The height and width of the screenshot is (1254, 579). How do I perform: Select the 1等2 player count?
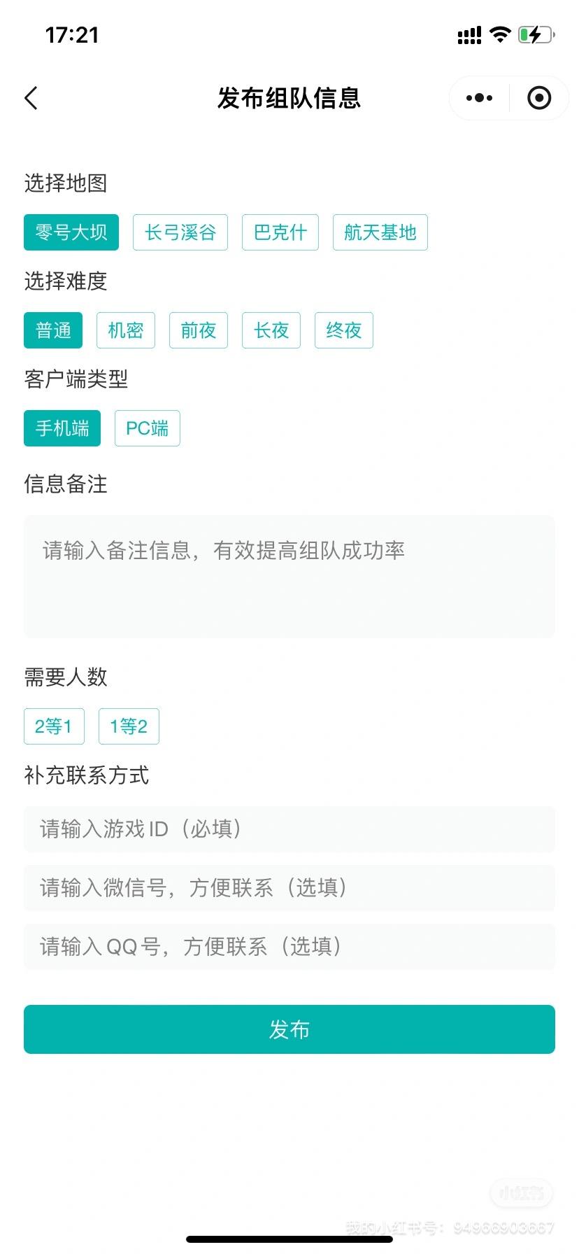coord(129,726)
